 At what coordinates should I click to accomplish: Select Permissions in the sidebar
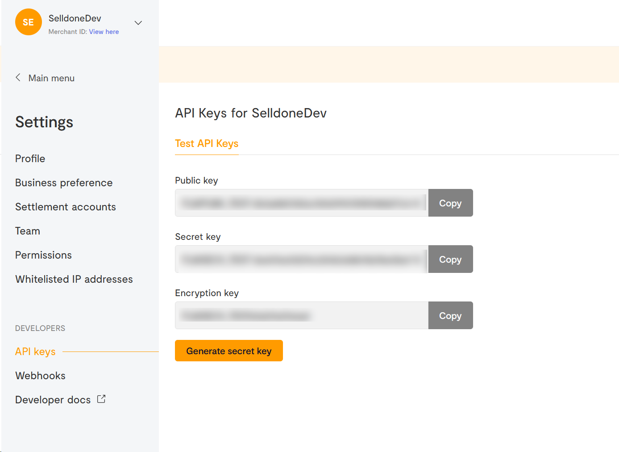(43, 255)
